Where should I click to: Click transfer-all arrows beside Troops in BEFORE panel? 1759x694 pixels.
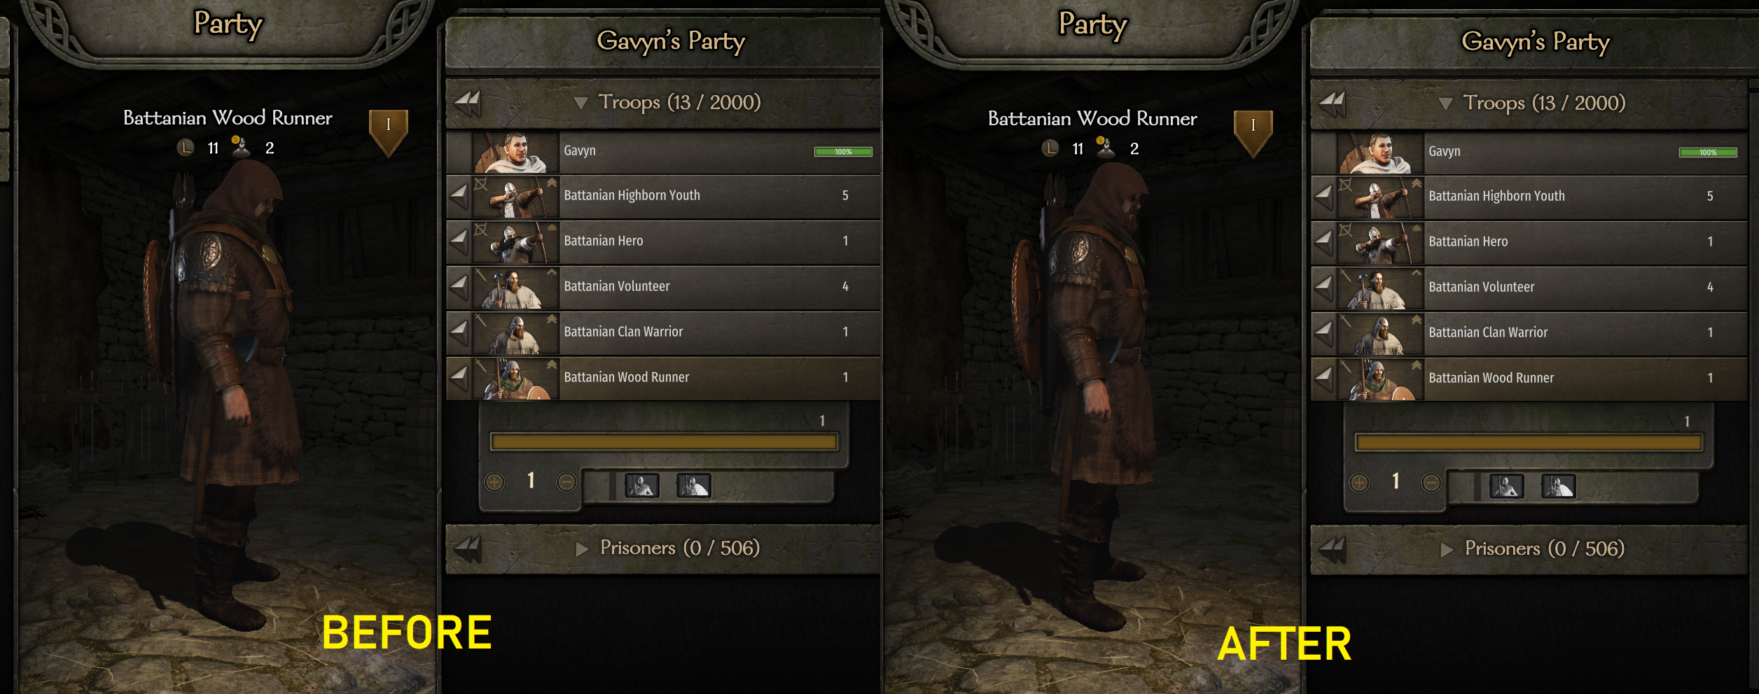[x=468, y=104]
